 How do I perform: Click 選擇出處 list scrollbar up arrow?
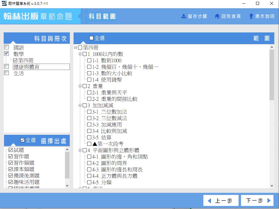tap(67, 149)
